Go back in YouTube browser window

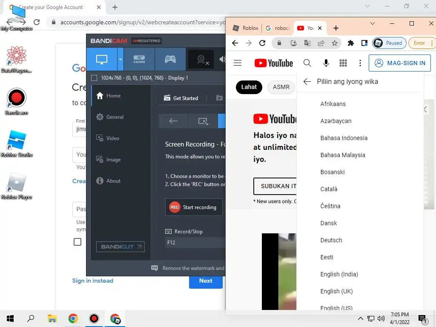[235, 43]
